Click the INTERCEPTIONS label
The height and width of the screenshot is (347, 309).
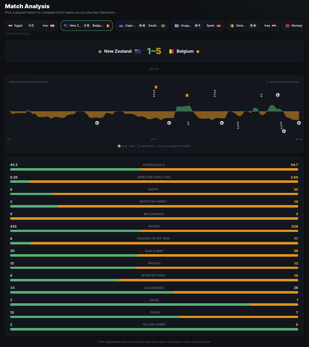click(x=153, y=275)
